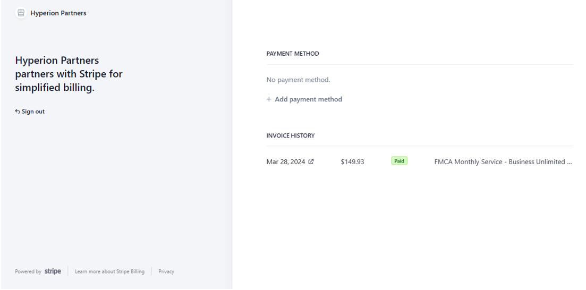Click the No payment method message
Image resolution: width=586 pixels, height=290 pixels.
pos(298,80)
